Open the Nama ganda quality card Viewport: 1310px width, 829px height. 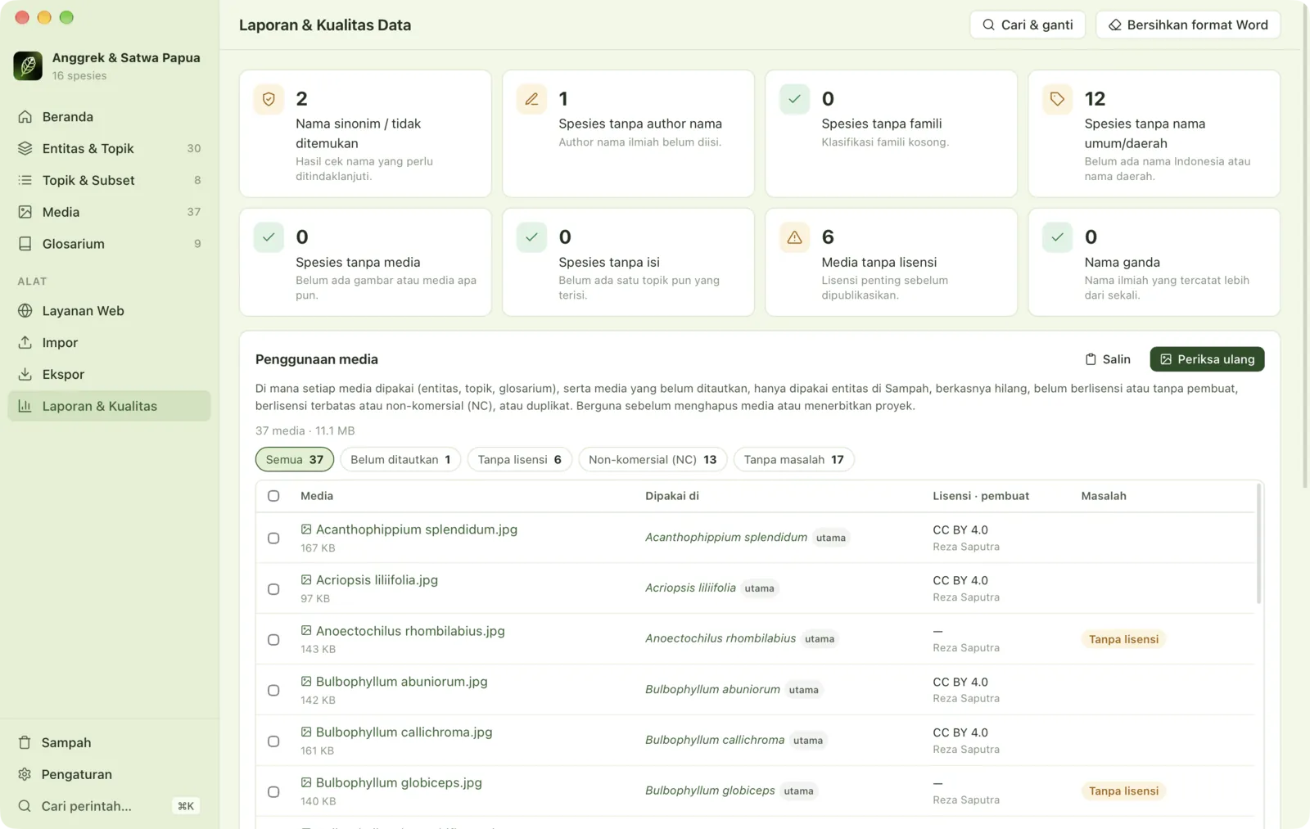[1154, 262]
